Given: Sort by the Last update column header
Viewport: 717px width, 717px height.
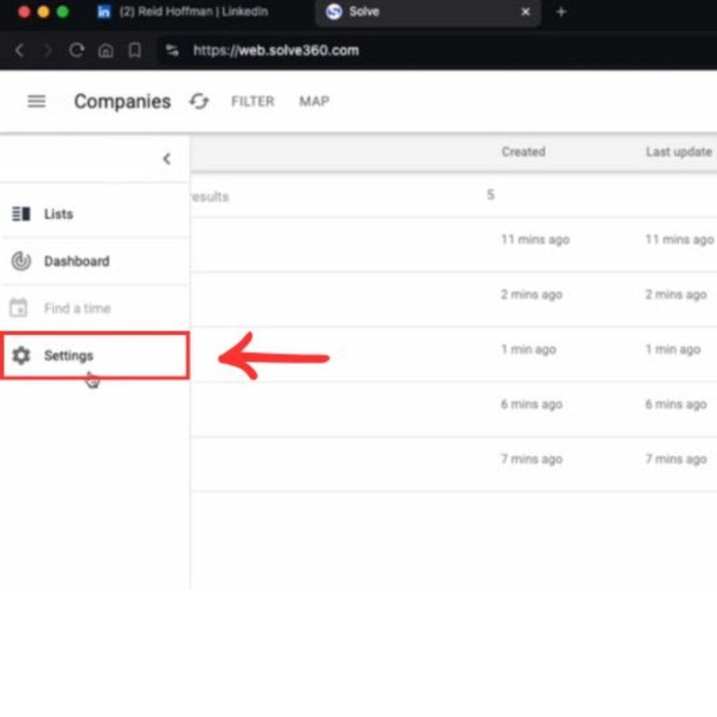Looking at the screenshot, I should pos(678,152).
